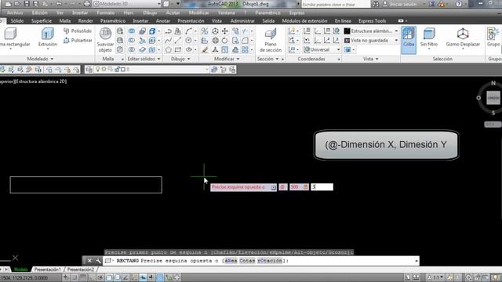502x282 pixels.
Task: Click the view cube top face
Action: 493,98
